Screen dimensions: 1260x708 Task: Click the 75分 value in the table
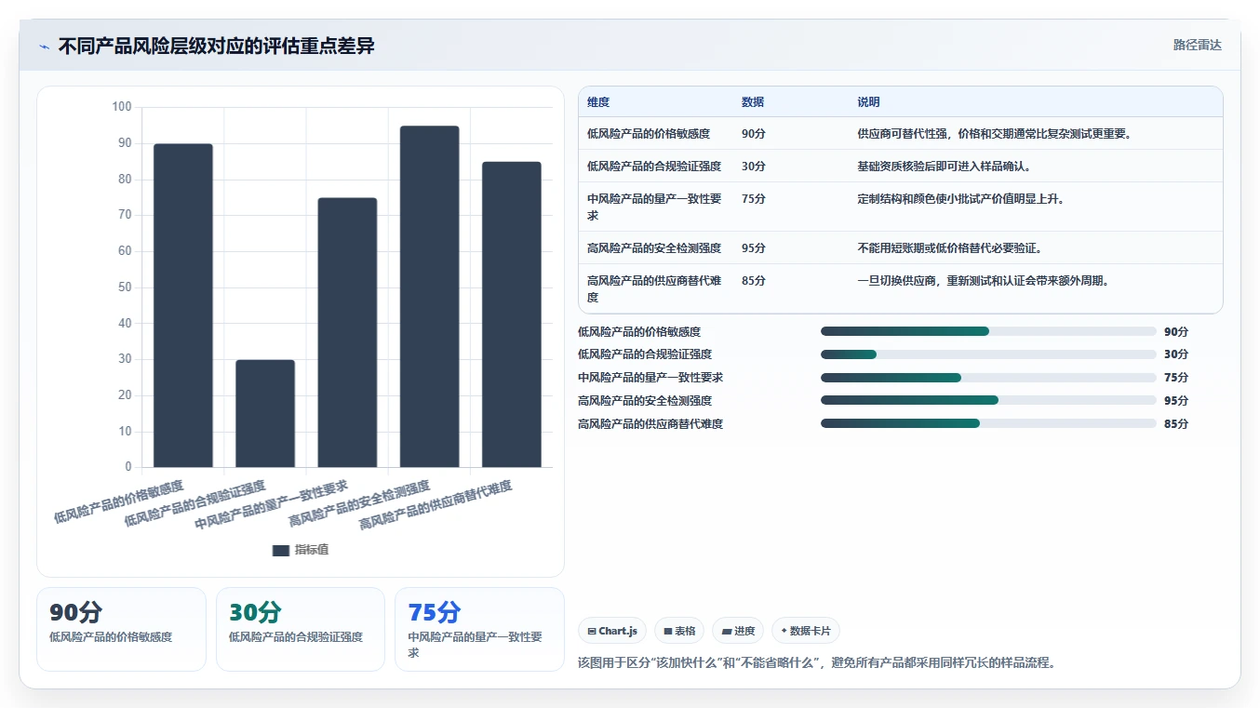pos(754,199)
